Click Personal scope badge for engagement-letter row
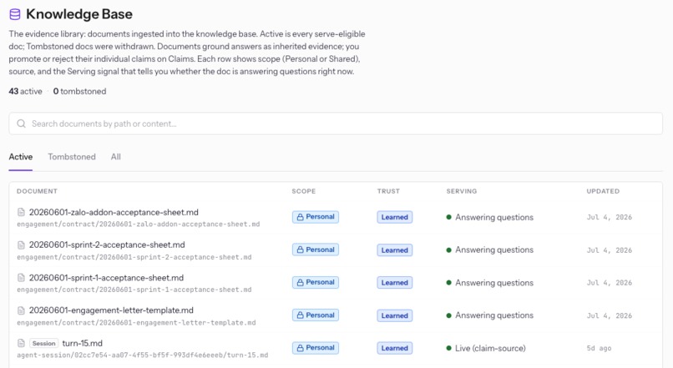The image size is (673, 368). pos(316,315)
